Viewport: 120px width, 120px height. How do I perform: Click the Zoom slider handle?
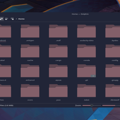click(x=92, y=105)
